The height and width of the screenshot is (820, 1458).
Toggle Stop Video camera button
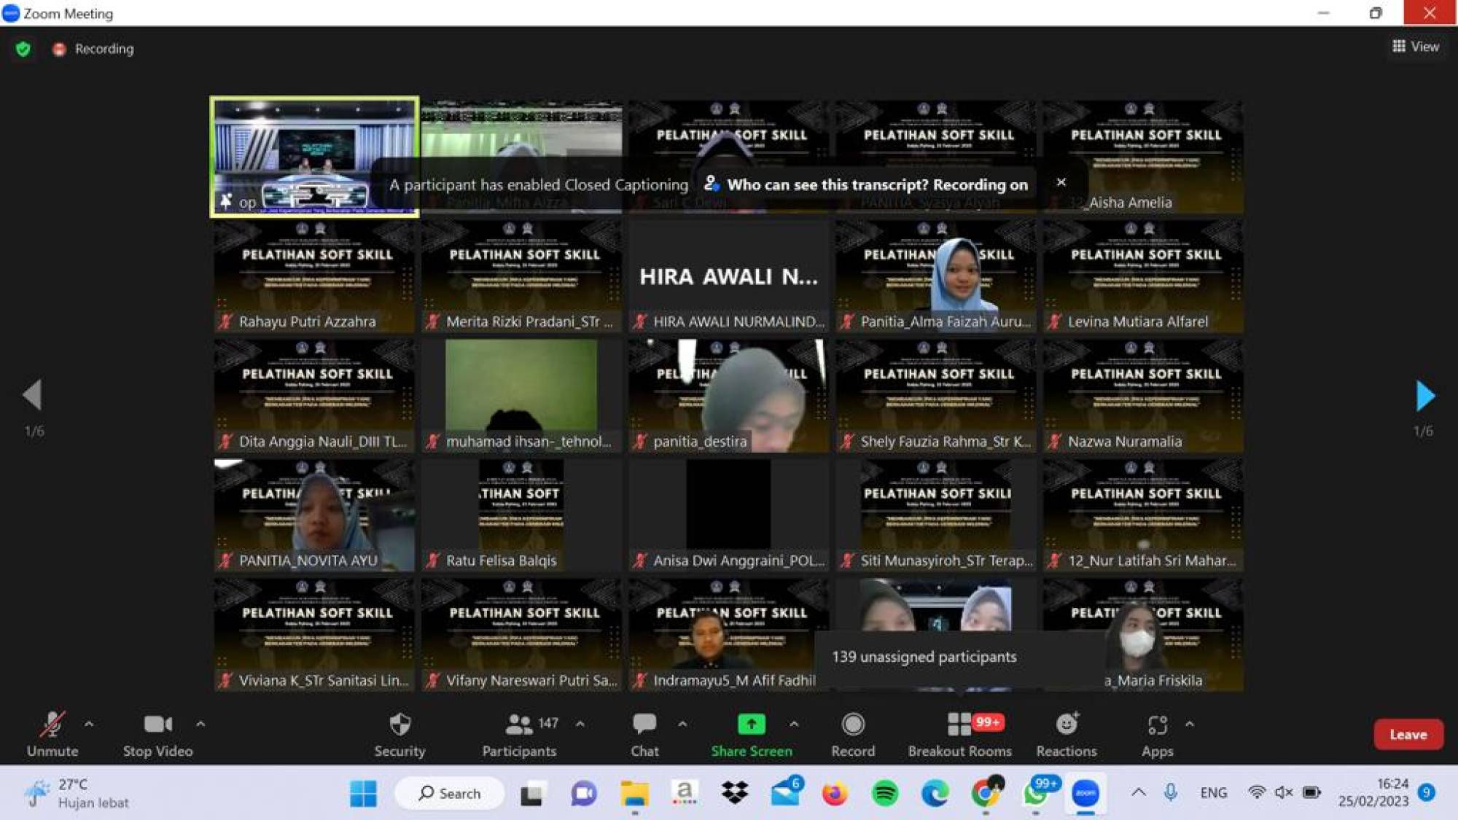tap(157, 725)
